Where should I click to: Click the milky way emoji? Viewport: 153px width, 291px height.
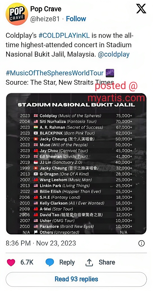pos(110,73)
